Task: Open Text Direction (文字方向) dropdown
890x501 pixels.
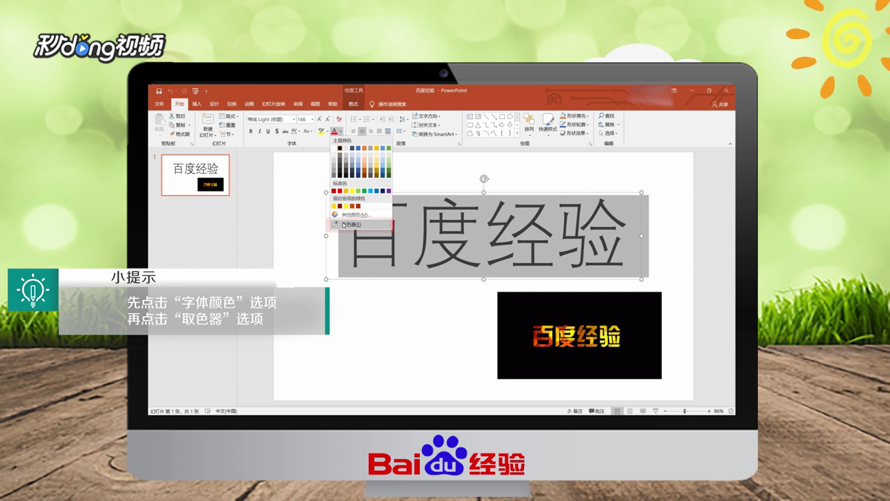Action: pos(426,116)
